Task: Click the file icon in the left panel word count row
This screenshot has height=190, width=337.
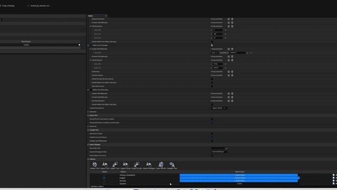Action: (80, 45)
